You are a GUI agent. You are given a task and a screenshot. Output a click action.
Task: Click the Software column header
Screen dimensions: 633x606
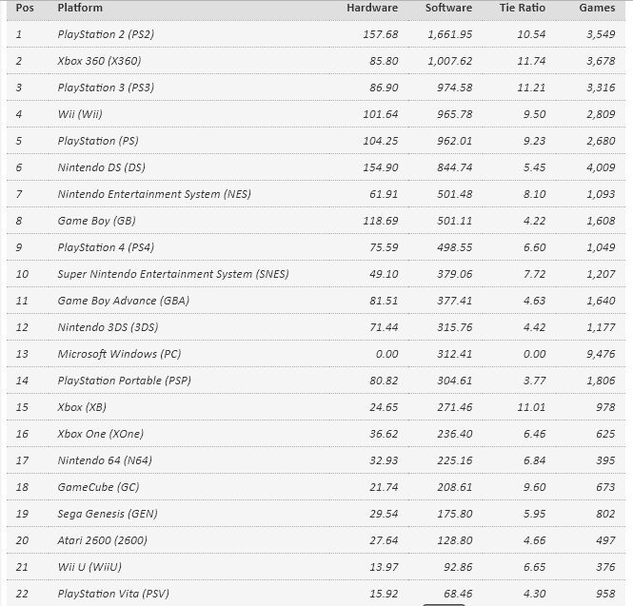[448, 8]
